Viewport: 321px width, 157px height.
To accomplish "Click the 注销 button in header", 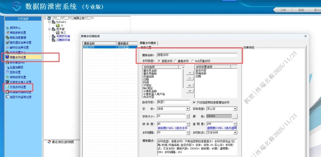I will pyautogui.click(x=283, y=10).
